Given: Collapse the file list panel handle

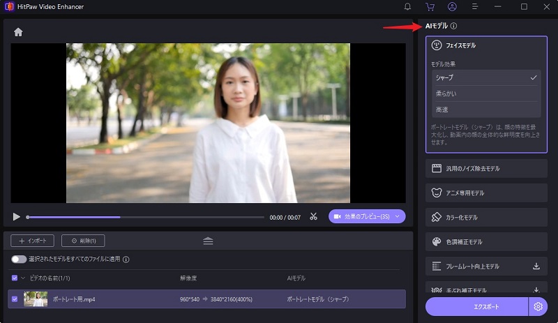Looking at the screenshot, I should click(x=208, y=241).
